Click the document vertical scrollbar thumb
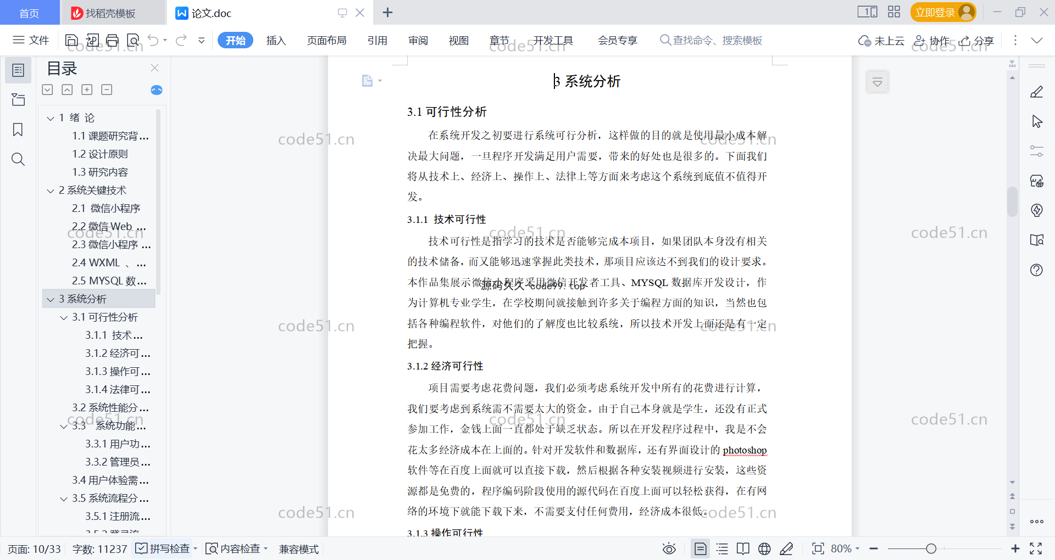1055x560 pixels. coord(1012,201)
